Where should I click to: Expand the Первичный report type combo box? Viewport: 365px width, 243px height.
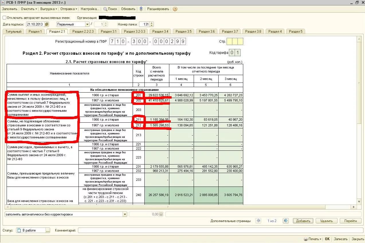click(87, 24)
